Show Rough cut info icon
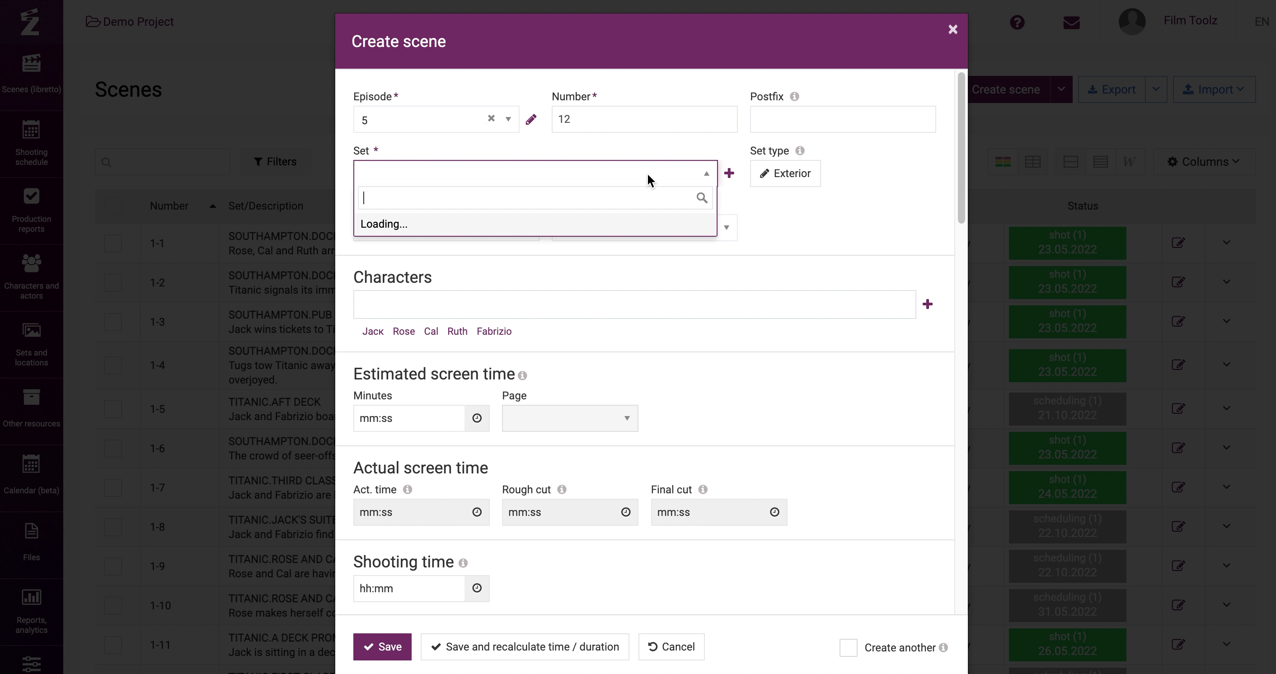The height and width of the screenshot is (674, 1276). [x=562, y=489]
